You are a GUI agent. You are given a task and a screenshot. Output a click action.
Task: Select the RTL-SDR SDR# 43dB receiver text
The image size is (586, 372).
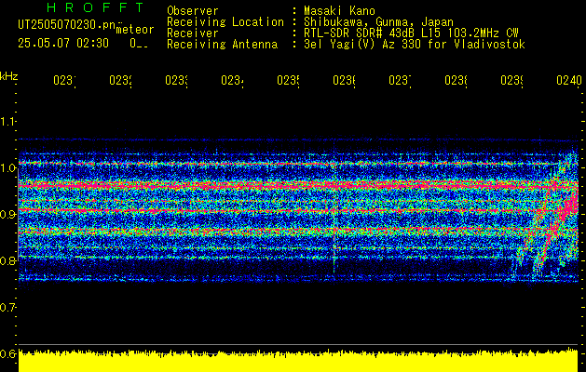411,33
